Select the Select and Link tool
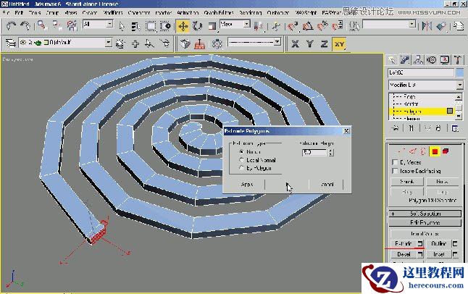 (42, 26)
